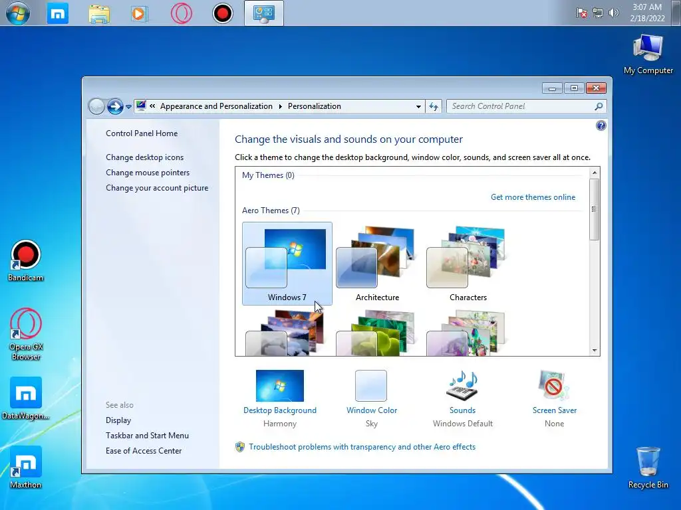Go to Control Panel Home

coord(142,133)
